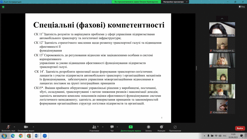Expand video options arrow beside camera
Screen dimensions: 247x139
(x=33, y=126)
